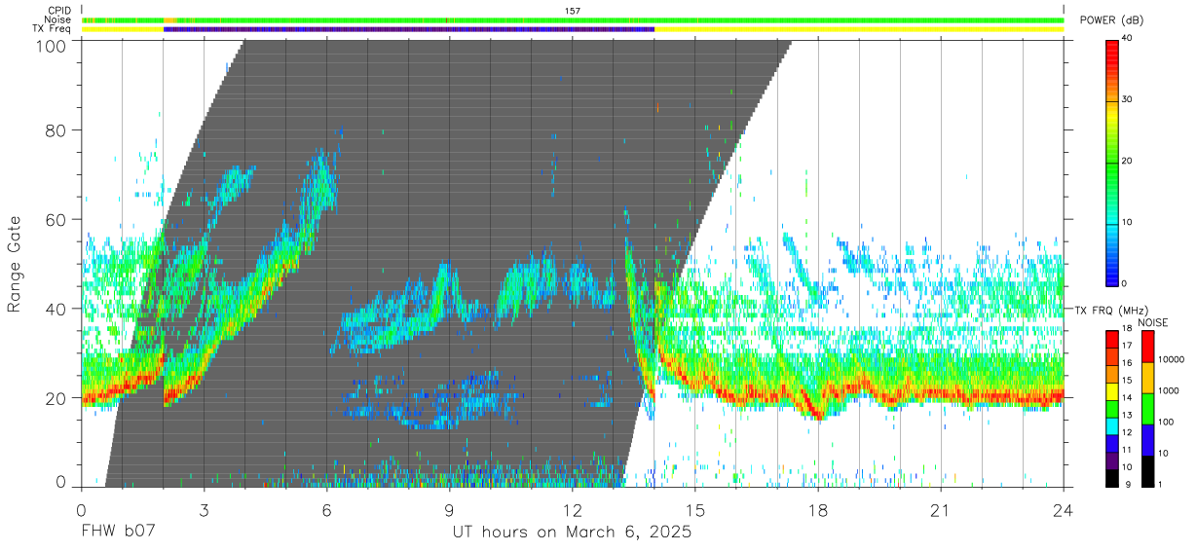
Task: Click the 30 label on POWER colorbar
Action: point(1128,100)
